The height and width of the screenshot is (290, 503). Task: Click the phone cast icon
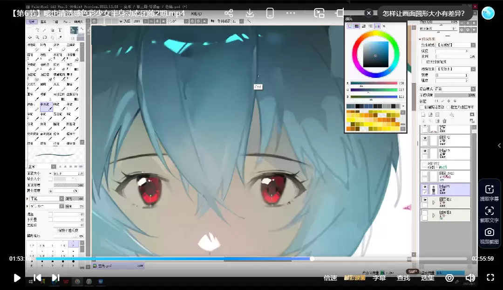coord(270,13)
